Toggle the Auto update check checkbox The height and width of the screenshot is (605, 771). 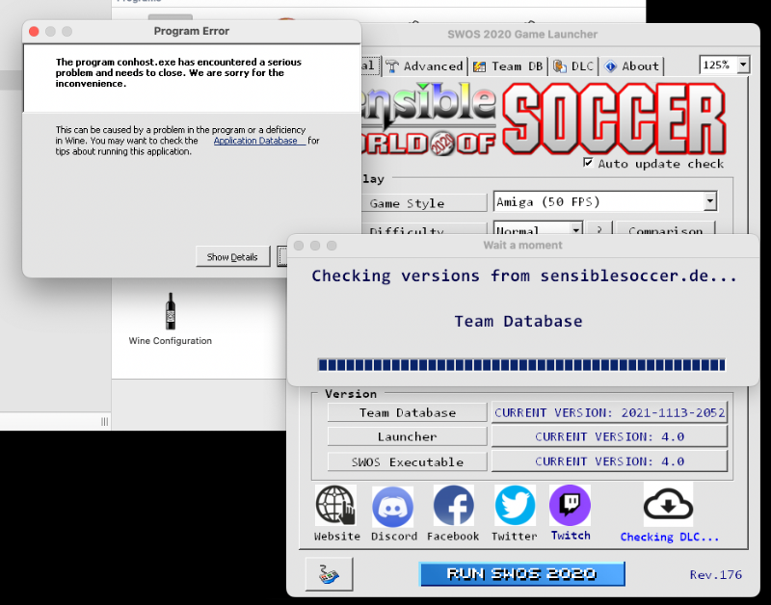[x=589, y=163]
